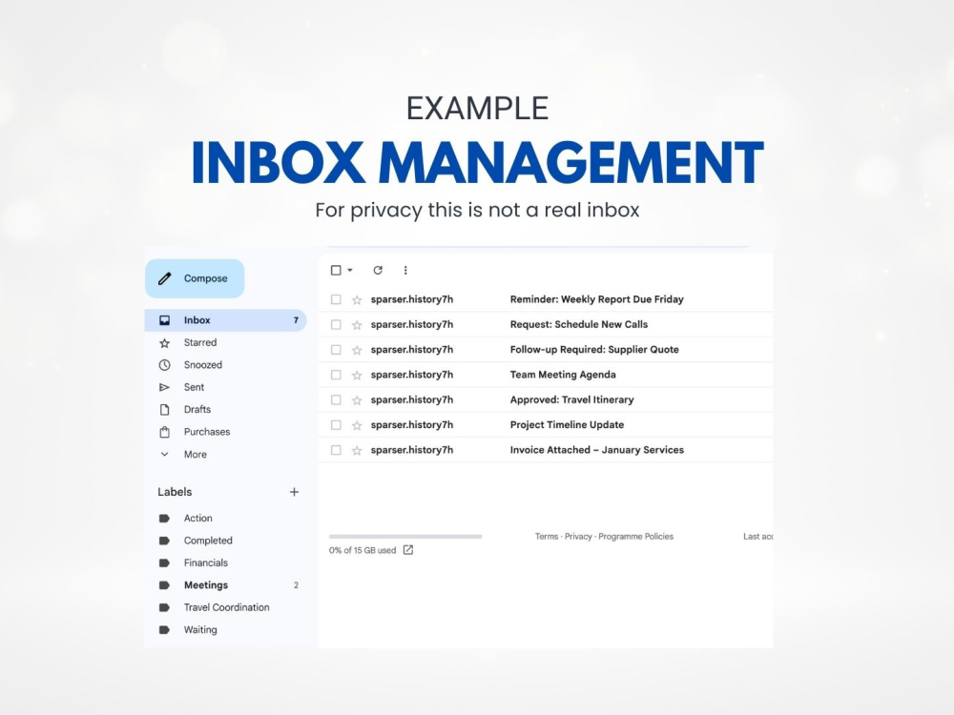Open the Purchases folder
The height and width of the screenshot is (715, 954).
coord(225,432)
